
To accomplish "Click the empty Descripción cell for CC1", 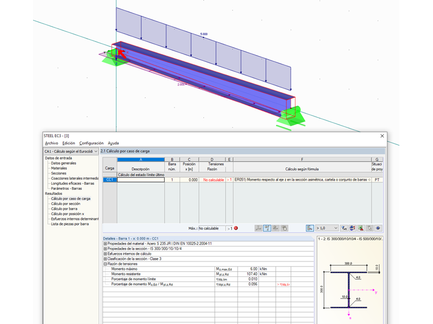I will (x=141, y=180).
